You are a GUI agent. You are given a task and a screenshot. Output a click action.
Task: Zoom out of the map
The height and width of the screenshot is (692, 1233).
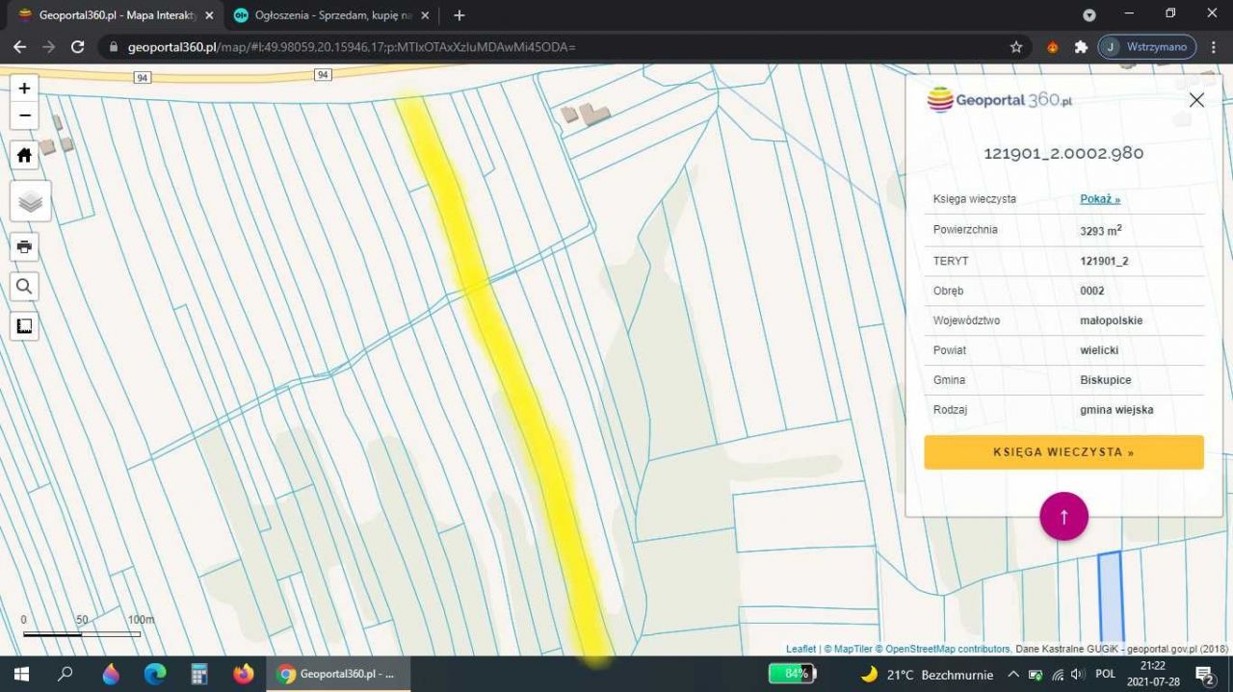[x=24, y=115]
